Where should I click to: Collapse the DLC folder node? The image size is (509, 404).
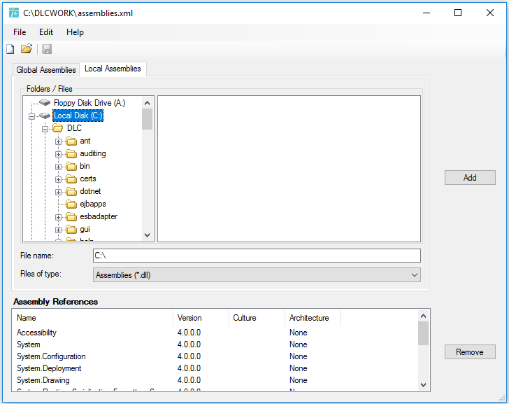(45, 129)
